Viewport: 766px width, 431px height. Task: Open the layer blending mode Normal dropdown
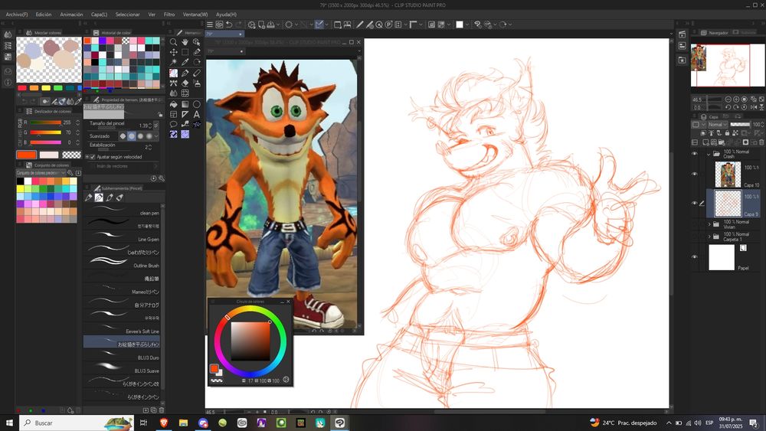(717, 125)
